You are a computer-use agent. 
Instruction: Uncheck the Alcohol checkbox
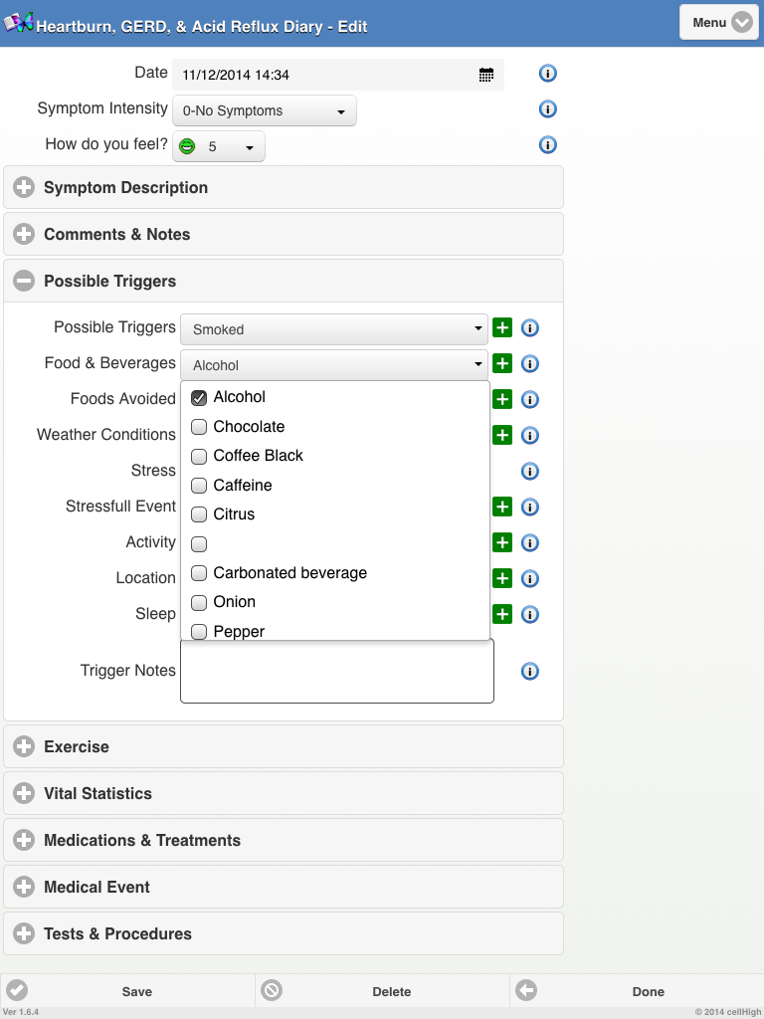point(199,397)
